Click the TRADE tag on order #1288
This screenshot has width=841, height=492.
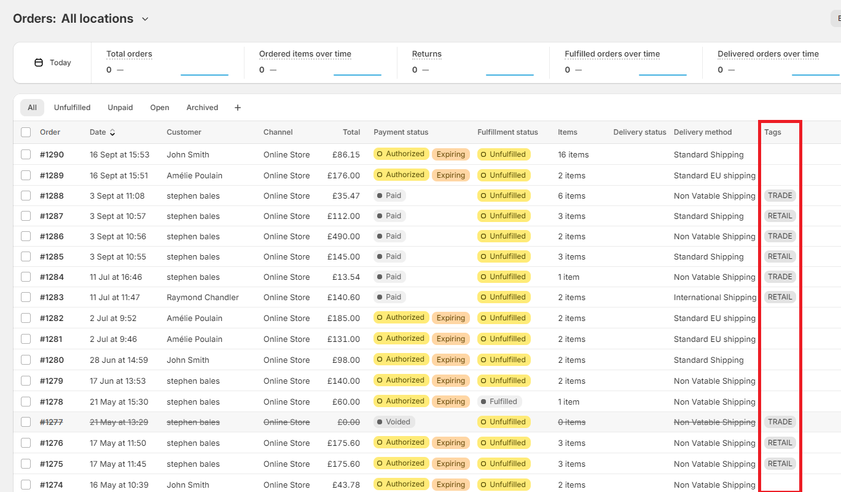tap(780, 196)
